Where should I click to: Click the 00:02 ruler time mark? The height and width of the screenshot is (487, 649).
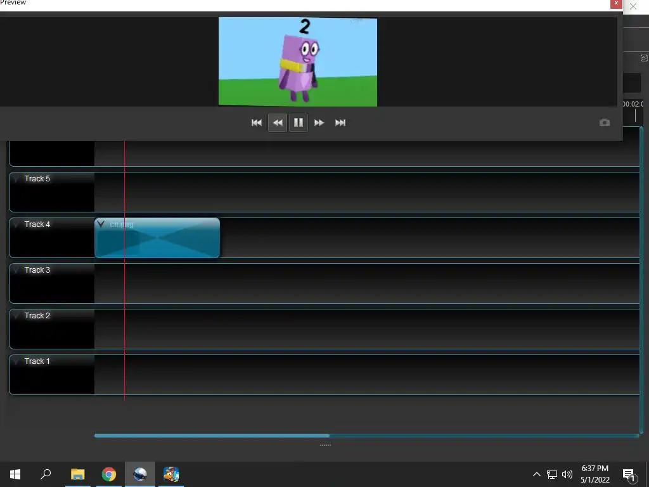point(633,104)
